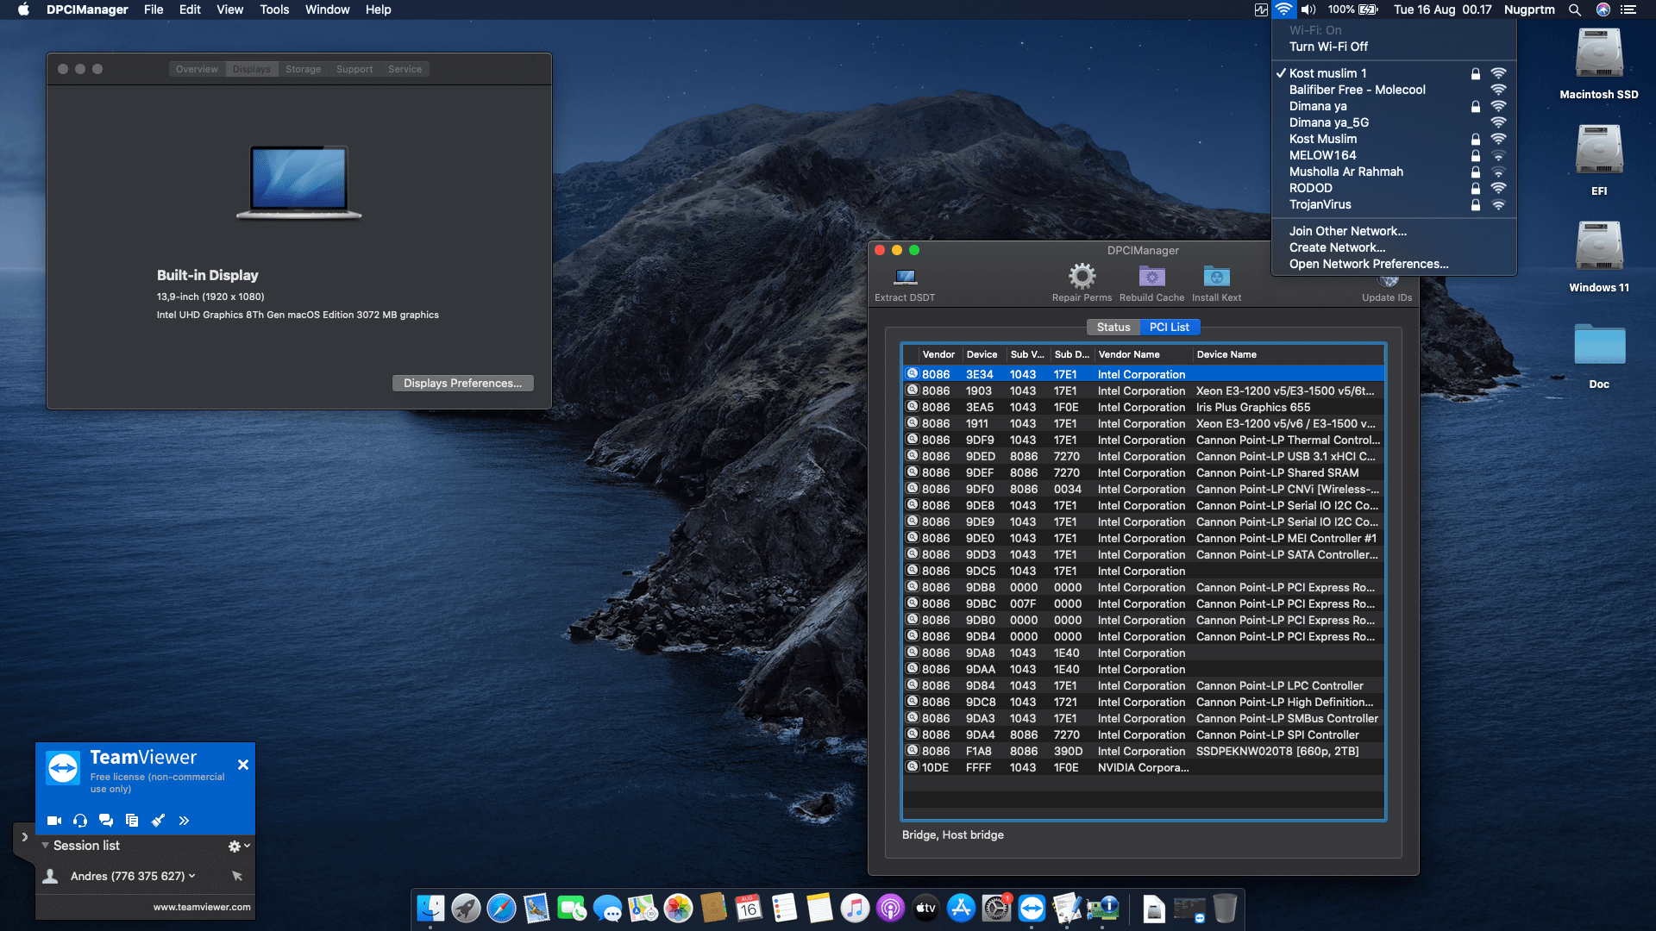Close the TeamViewer panel with X
The image size is (1656, 931).
pos(243,765)
